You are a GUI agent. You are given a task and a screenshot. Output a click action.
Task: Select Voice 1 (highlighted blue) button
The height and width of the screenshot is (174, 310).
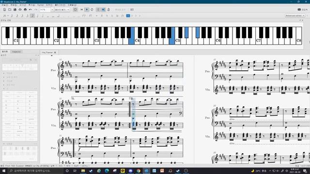pyautogui.click(x=128, y=15)
